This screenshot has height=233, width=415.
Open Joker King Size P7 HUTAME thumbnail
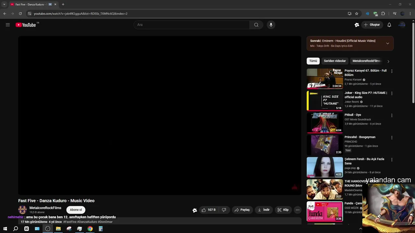coord(325,101)
